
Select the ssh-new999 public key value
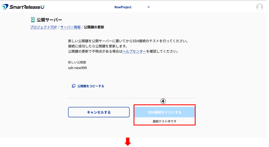point(77,68)
